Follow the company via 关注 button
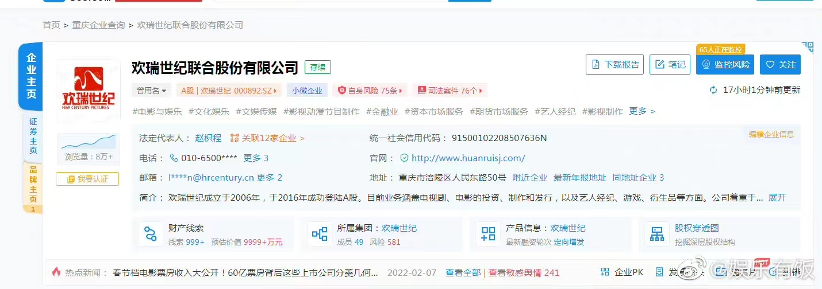This screenshot has width=822, height=289. (x=780, y=65)
